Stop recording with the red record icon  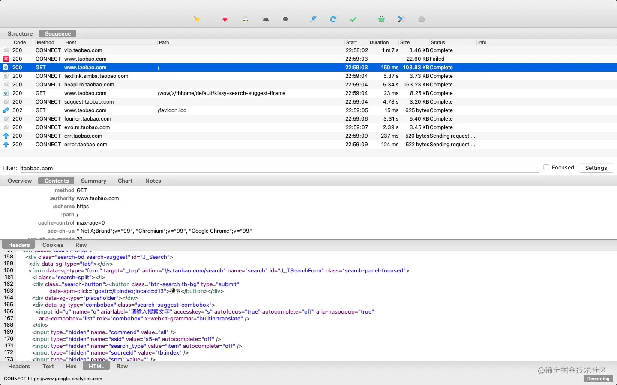[225, 19]
